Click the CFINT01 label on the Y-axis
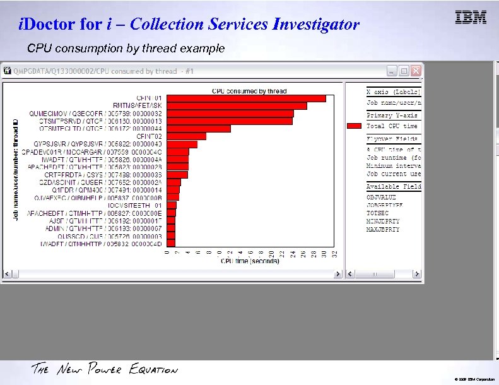The height and width of the screenshot is (385, 499). (x=149, y=98)
